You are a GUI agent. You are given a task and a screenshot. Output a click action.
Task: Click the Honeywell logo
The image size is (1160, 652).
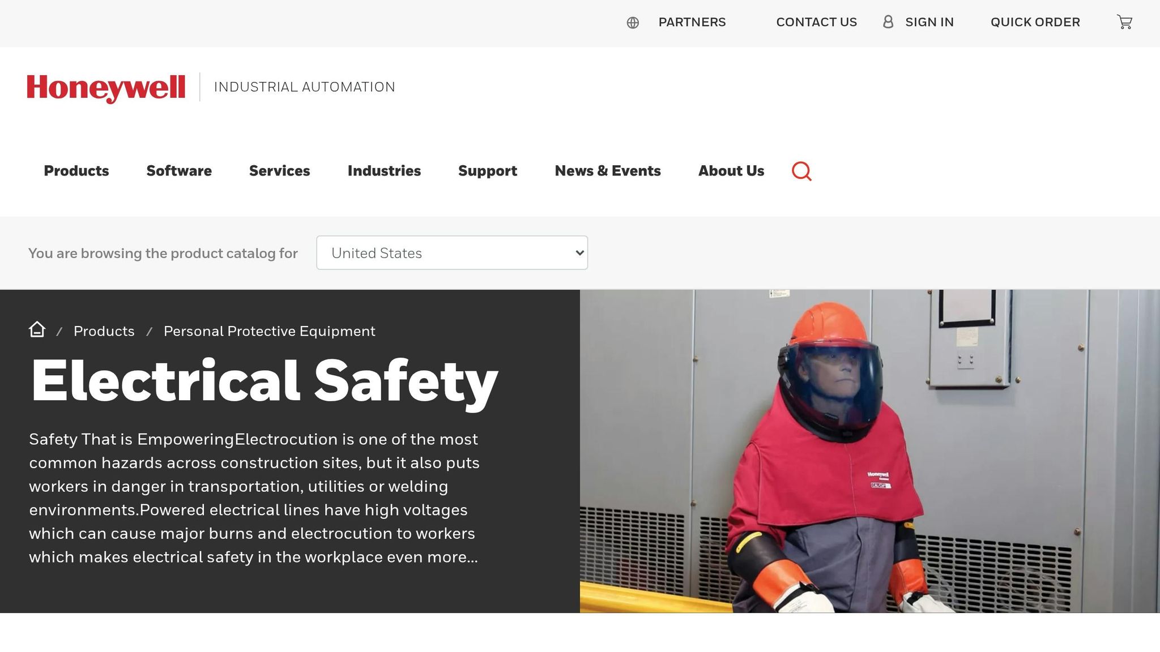point(106,88)
